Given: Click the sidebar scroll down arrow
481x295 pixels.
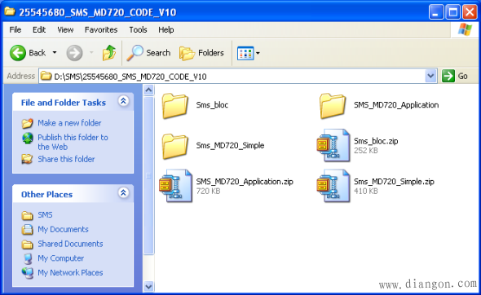Looking at the screenshot, I should [x=148, y=287].
